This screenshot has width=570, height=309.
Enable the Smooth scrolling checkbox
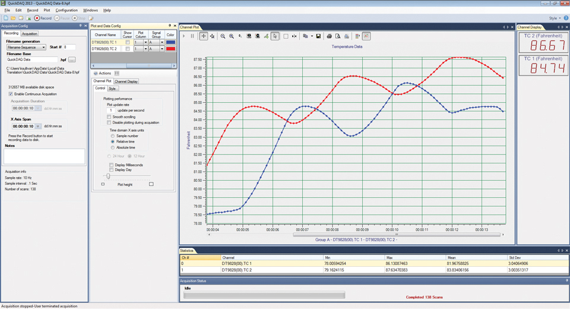pyautogui.click(x=109, y=117)
